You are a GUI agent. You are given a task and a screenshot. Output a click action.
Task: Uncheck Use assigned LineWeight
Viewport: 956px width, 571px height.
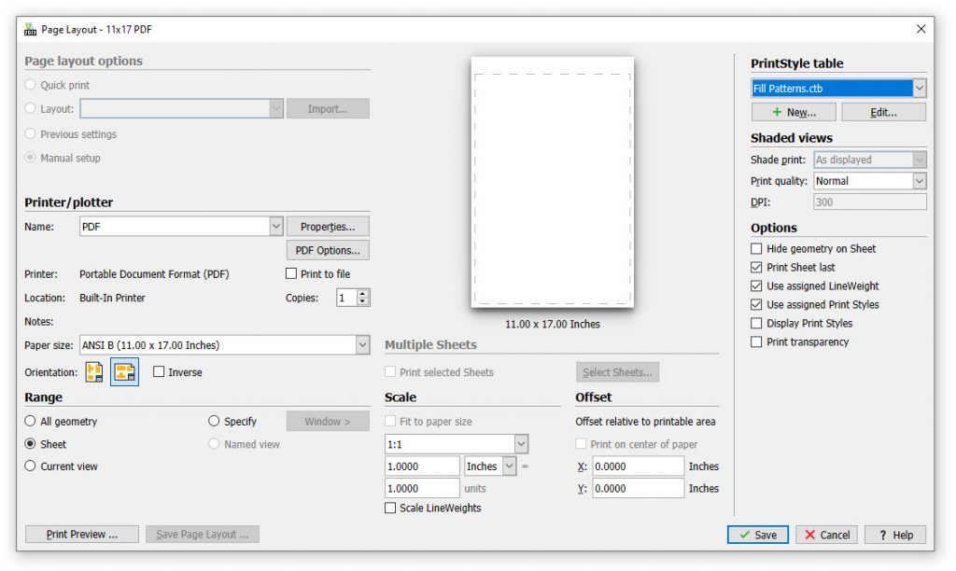(757, 285)
